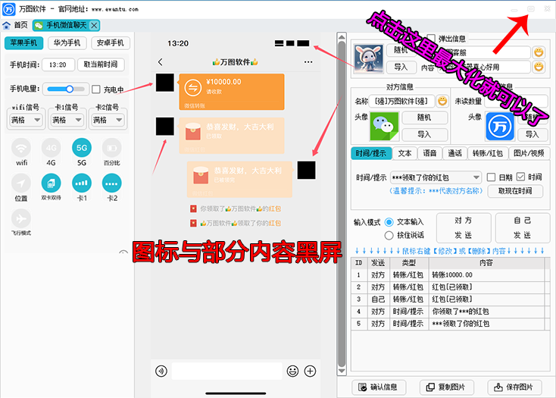Switch to the Huawei phone tab
556x398 pixels.
click(67, 43)
